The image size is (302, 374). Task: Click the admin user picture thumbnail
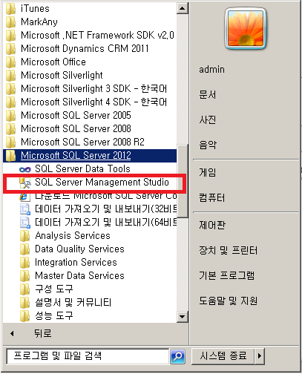click(x=246, y=28)
